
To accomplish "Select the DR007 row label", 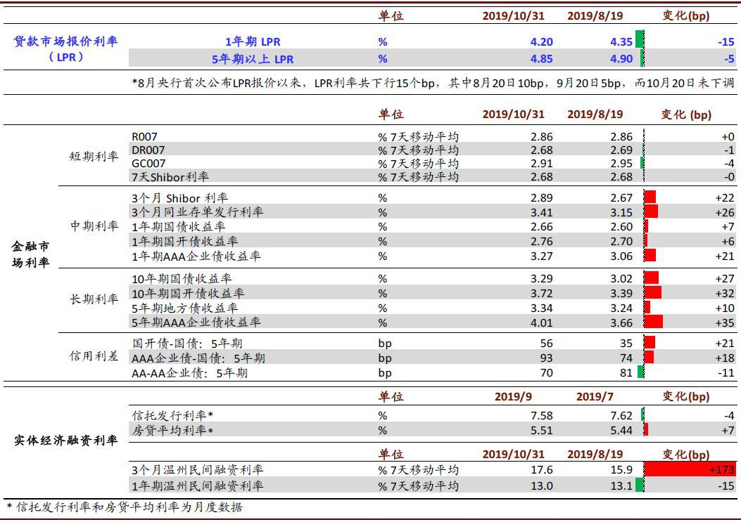I will point(148,150).
